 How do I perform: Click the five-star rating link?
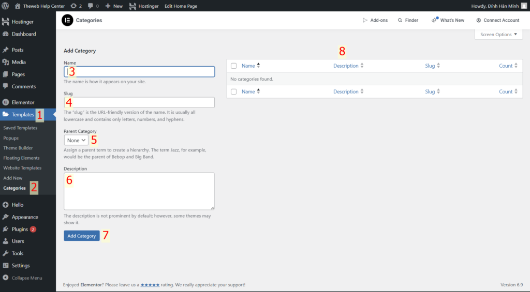(x=150, y=285)
